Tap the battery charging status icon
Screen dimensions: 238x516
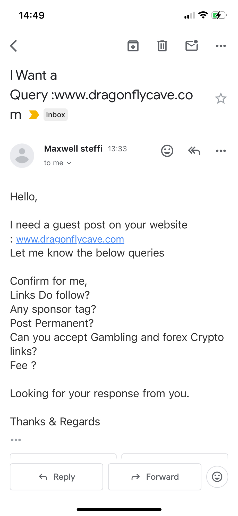point(219,15)
